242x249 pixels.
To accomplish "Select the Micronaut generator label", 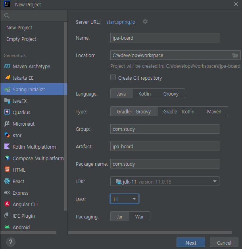I will pyautogui.click(x=24, y=124).
